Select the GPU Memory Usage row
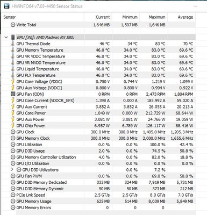Image resolution: width=207 pixels, height=215 pixels. pyautogui.click(x=98, y=201)
